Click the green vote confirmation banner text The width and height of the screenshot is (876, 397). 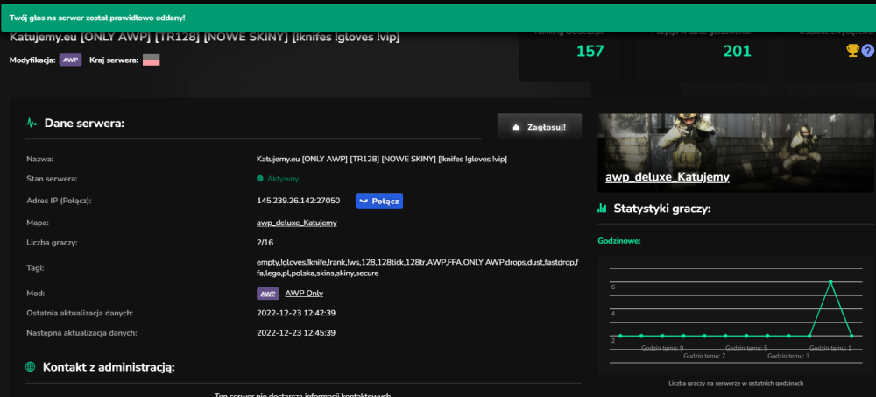97,18
